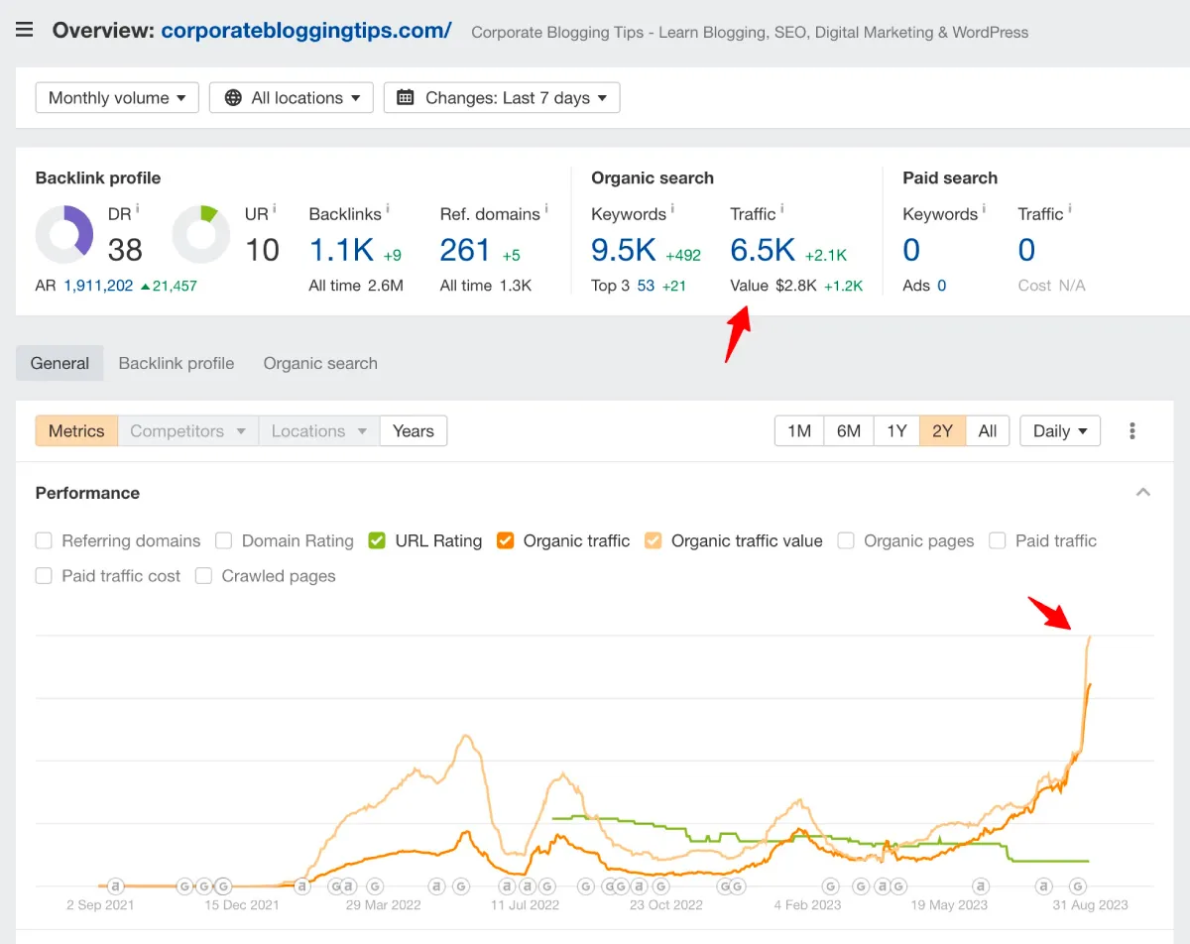Select the Years view

click(x=414, y=431)
